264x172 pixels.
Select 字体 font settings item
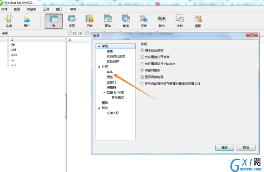(x=110, y=72)
